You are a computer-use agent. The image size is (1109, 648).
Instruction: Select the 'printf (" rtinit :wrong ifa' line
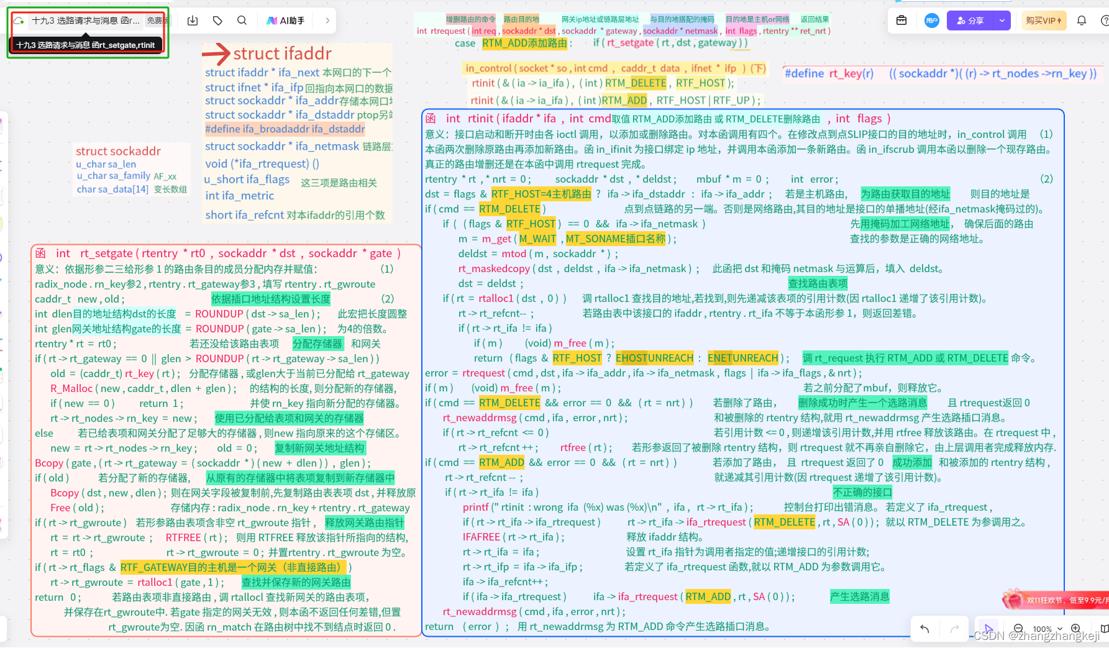tap(608, 507)
